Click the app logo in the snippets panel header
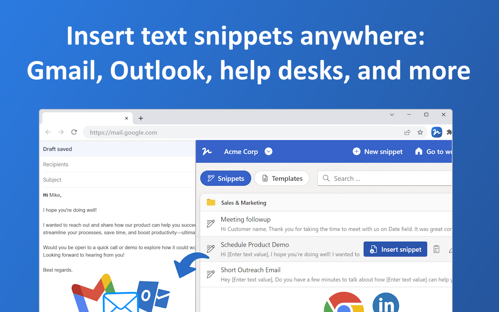The width and height of the screenshot is (499, 312). (207, 152)
